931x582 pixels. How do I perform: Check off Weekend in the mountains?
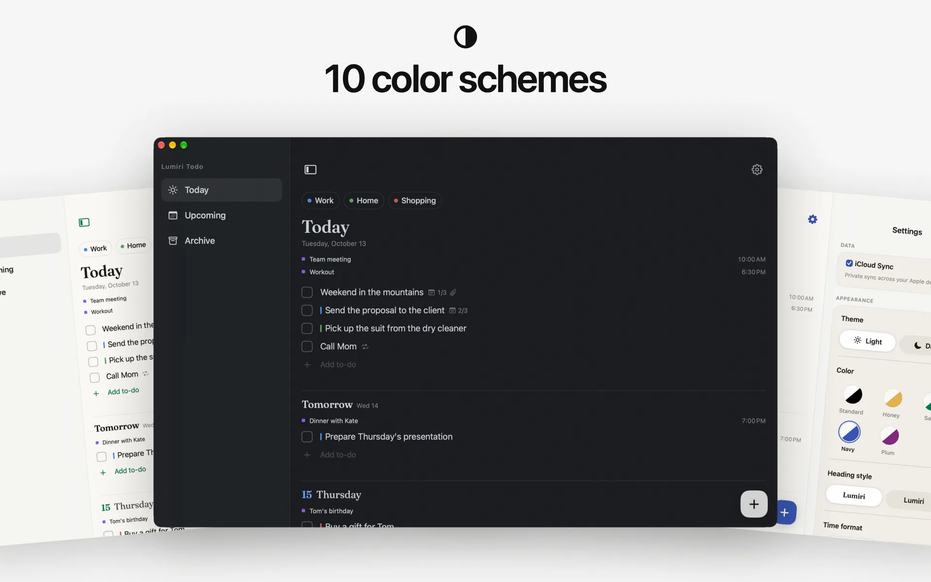[307, 292]
